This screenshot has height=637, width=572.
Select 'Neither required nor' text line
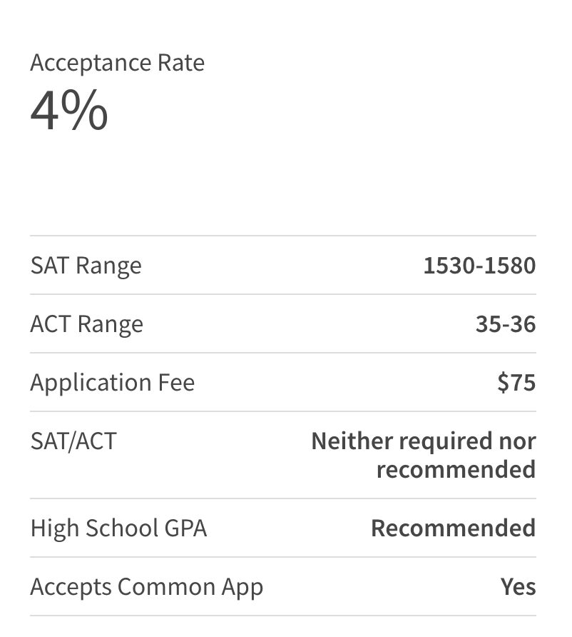pyautogui.click(x=424, y=441)
